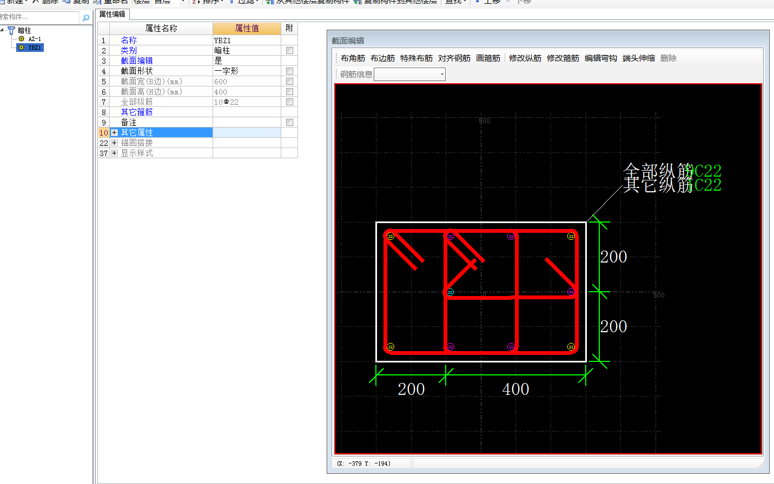Focus the 搜索构件 search field
The image size is (774, 484).
[39, 17]
